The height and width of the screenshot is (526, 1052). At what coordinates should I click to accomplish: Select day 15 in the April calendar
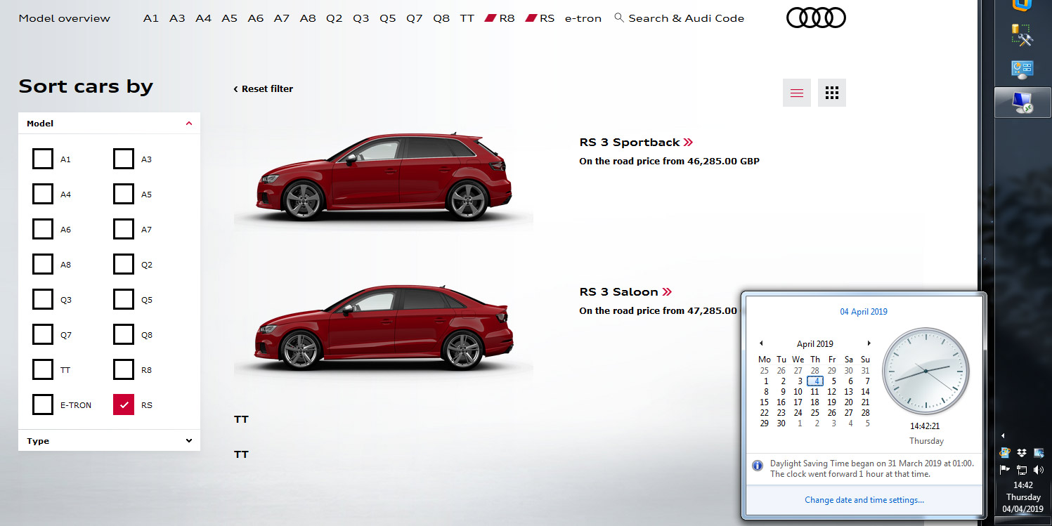tap(765, 402)
